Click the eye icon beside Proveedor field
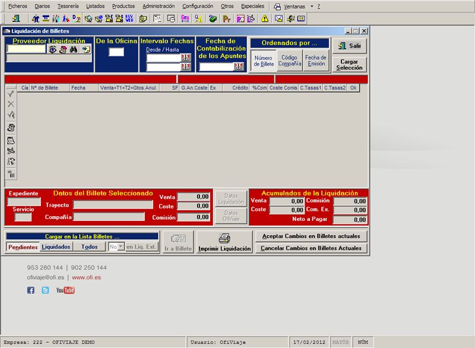475x348 pixels. click(53, 50)
